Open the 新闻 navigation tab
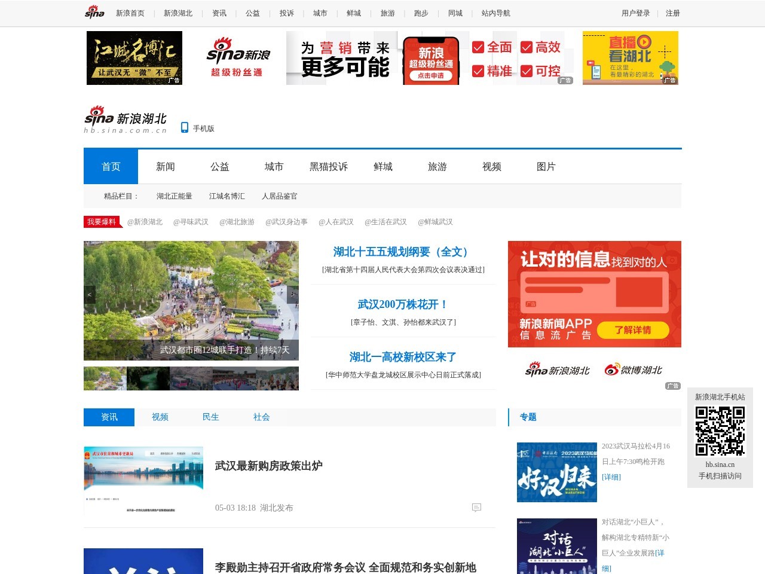The height and width of the screenshot is (574, 765). 166,166
